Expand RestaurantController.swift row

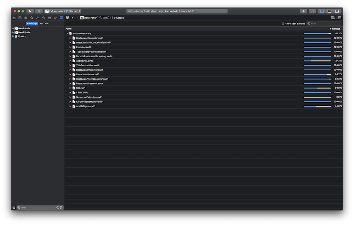[x=70, y=38]
